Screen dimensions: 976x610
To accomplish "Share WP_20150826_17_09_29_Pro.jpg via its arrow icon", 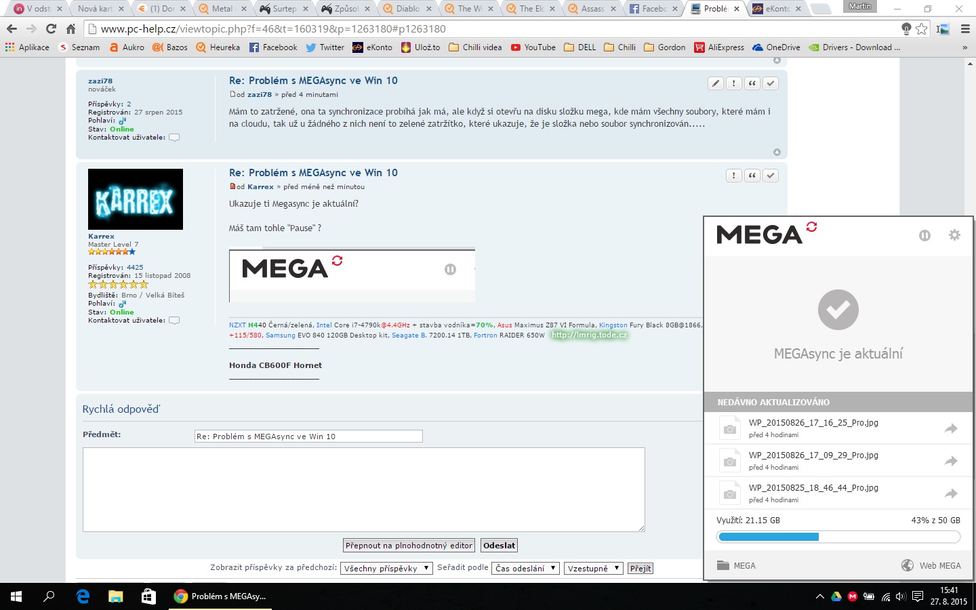I will [951, 461].
